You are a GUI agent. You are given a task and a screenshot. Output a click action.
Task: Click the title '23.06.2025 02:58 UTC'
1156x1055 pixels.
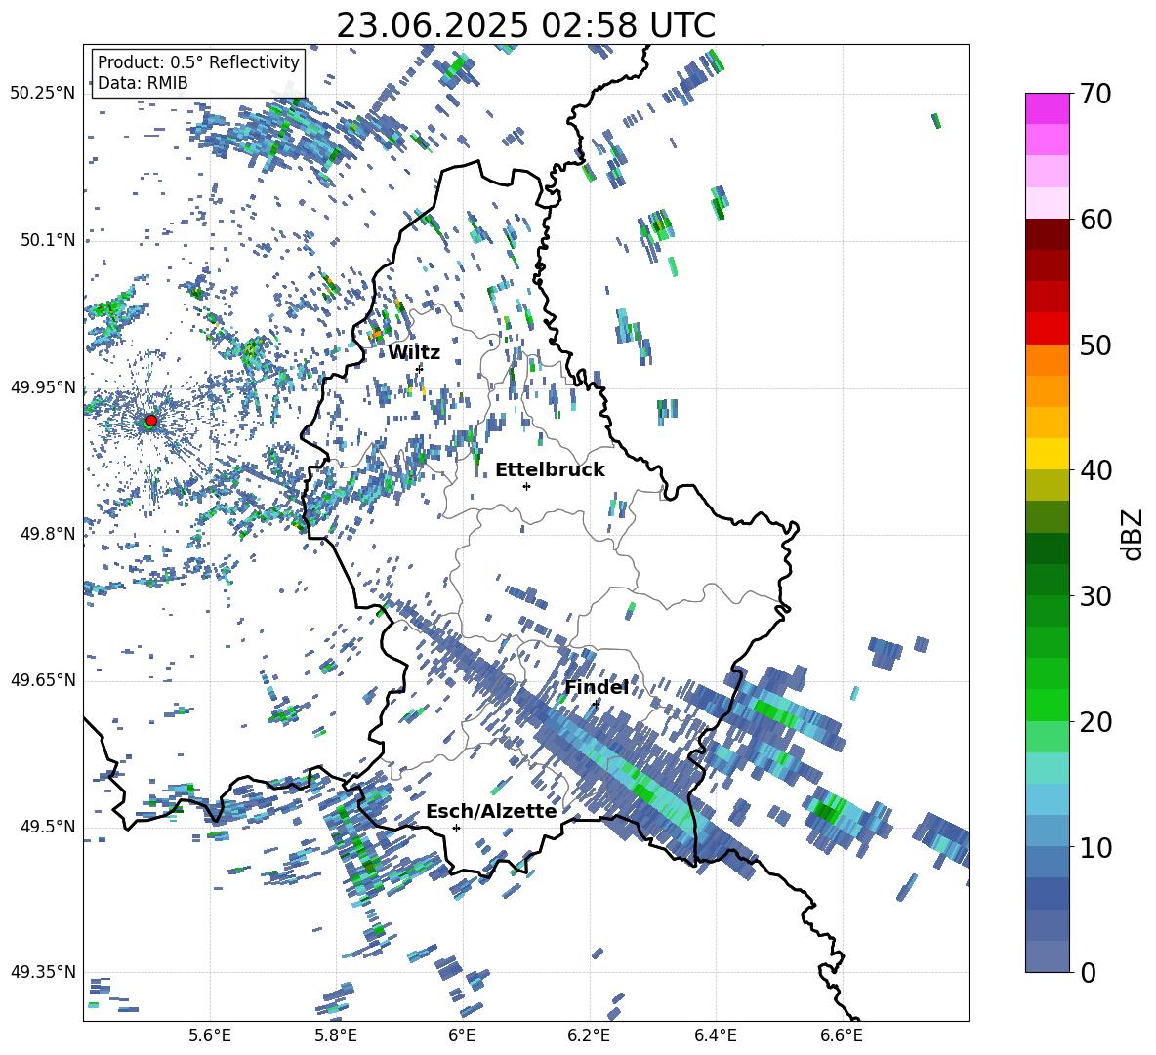tap(525, 25)
